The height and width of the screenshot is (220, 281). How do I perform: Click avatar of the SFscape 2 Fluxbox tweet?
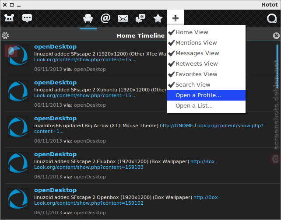(x=18, y=163)
